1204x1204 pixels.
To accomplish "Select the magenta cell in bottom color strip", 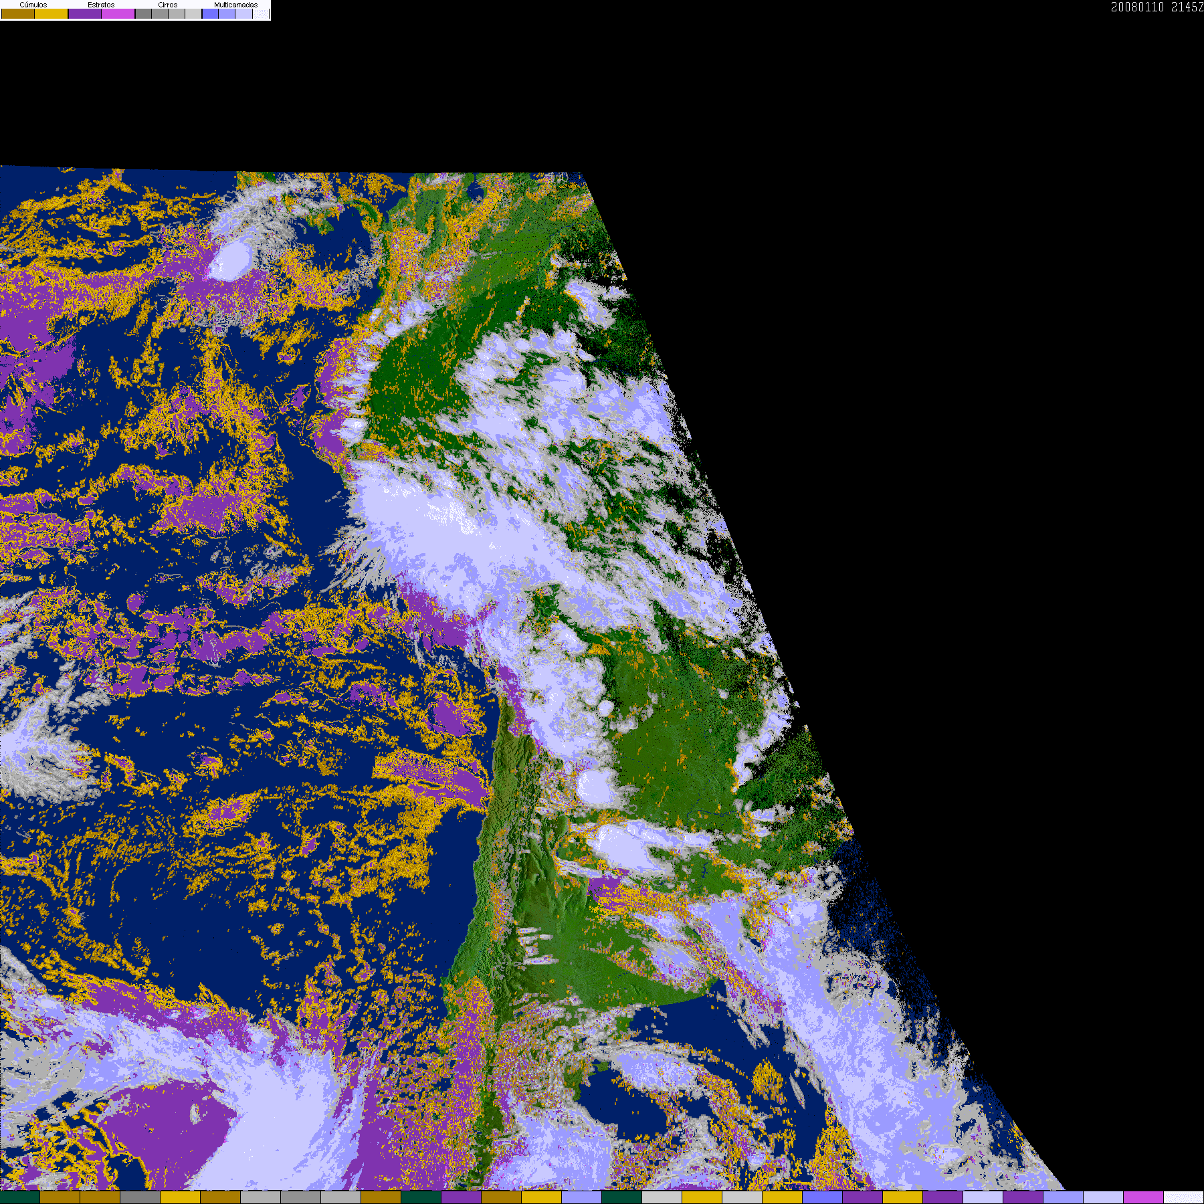I will (1143, 1197).
